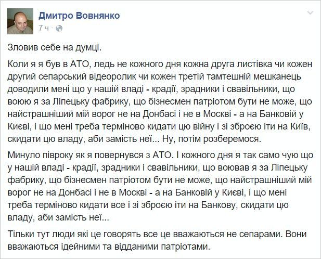This screenshot has width=321, height=259.
Task: Click the globe public-audience icon
Action: coord(59,28)
